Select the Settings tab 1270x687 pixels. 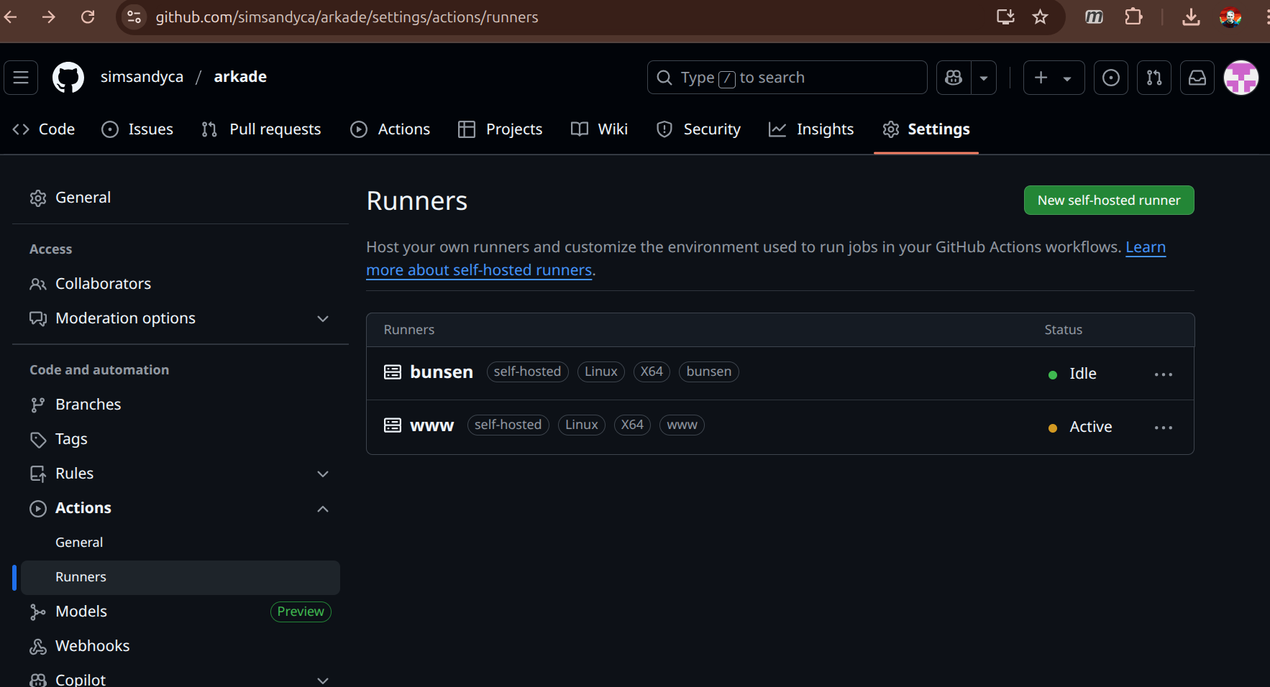click(x=926, y=129)
